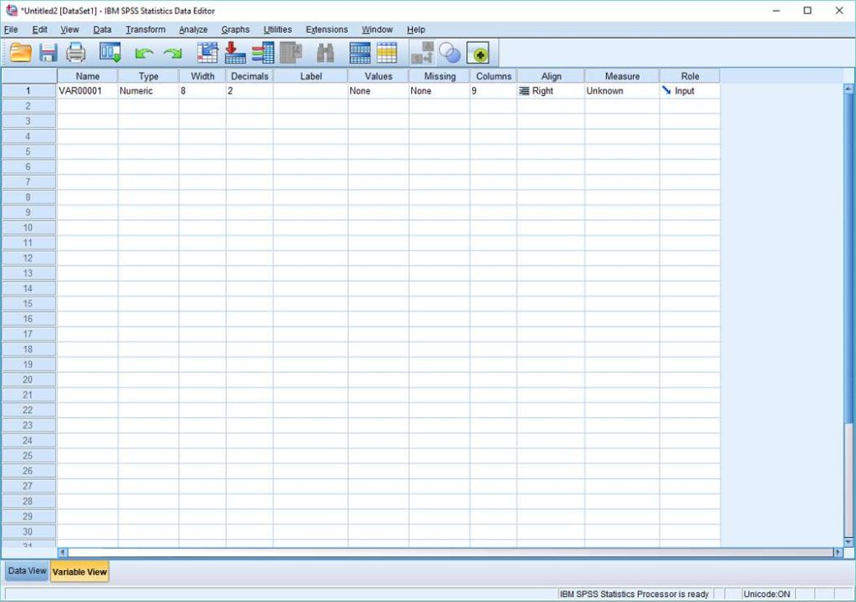This screenshot has height=602, width=856.
Task: Click the horizontal scrollbar right arrow
Action: coord(838,552)
